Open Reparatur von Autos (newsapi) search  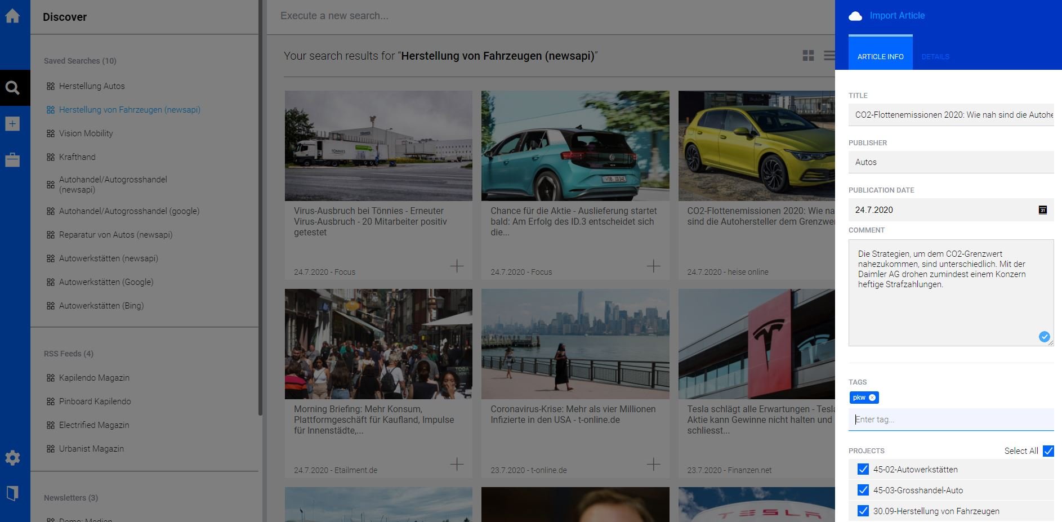pos(115,235)
